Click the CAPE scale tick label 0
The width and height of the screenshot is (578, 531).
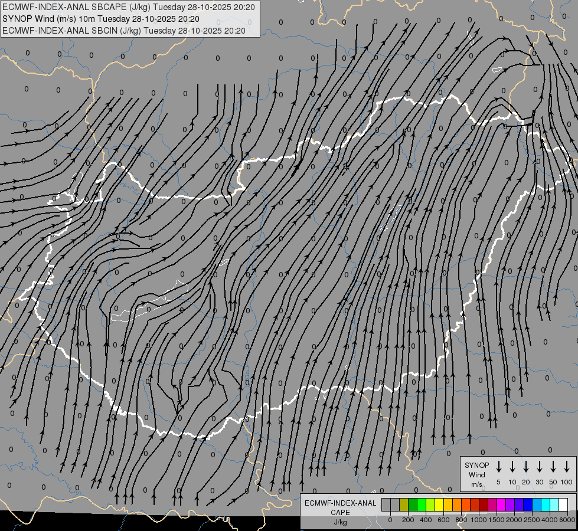pos(390,520)
